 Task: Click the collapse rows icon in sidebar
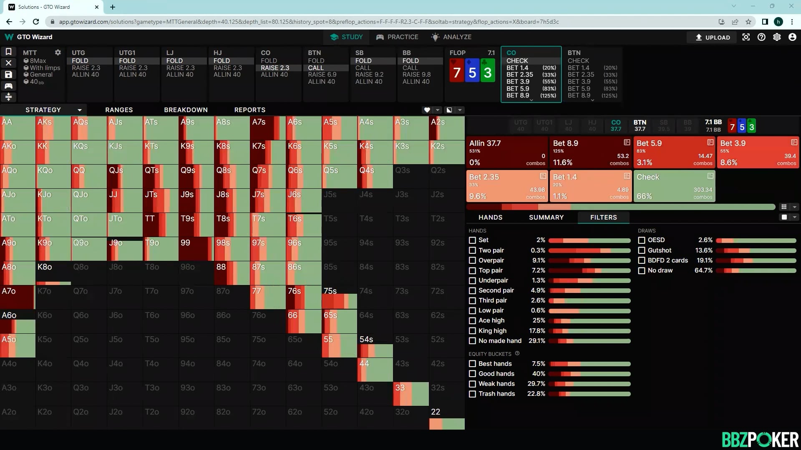(x=8, y=97)
